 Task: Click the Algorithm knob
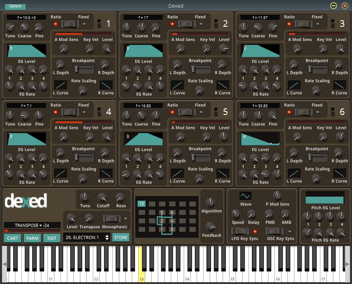point(210,202)
